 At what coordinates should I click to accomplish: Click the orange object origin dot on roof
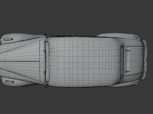pyautogui.click(x=66, y=60)
